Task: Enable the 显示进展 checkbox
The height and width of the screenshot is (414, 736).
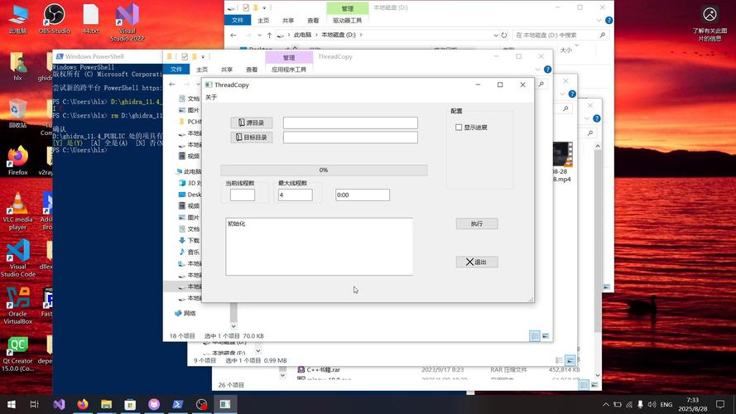Action: (x=459, y=128)
